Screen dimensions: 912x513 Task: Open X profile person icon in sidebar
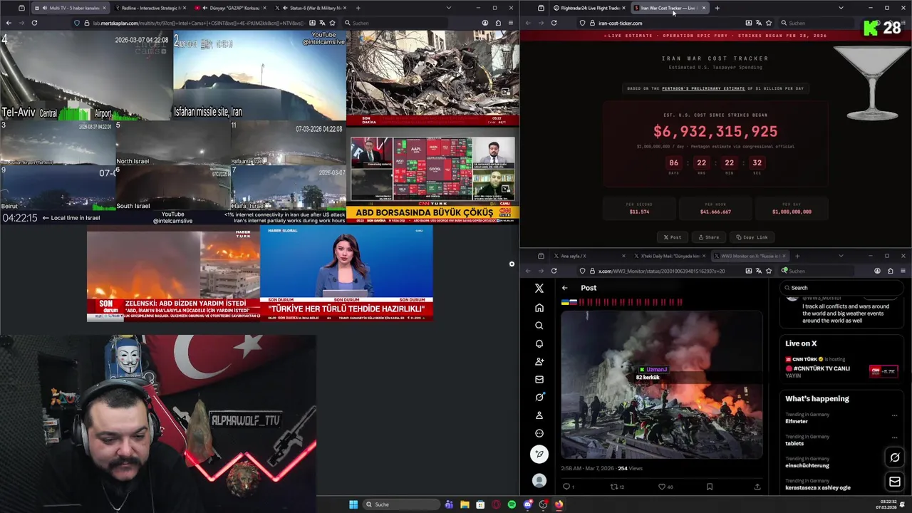[x=539, y=415]
